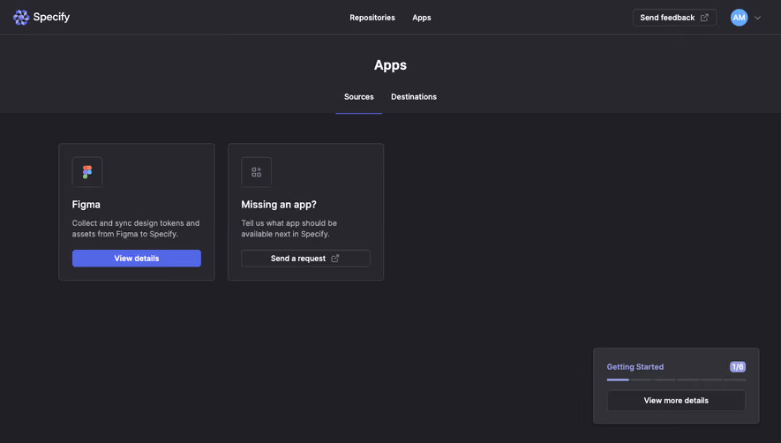Viewport: 781px width, 443px height.
Task: Click the Specify logo icon
Action: click(21, 18)
